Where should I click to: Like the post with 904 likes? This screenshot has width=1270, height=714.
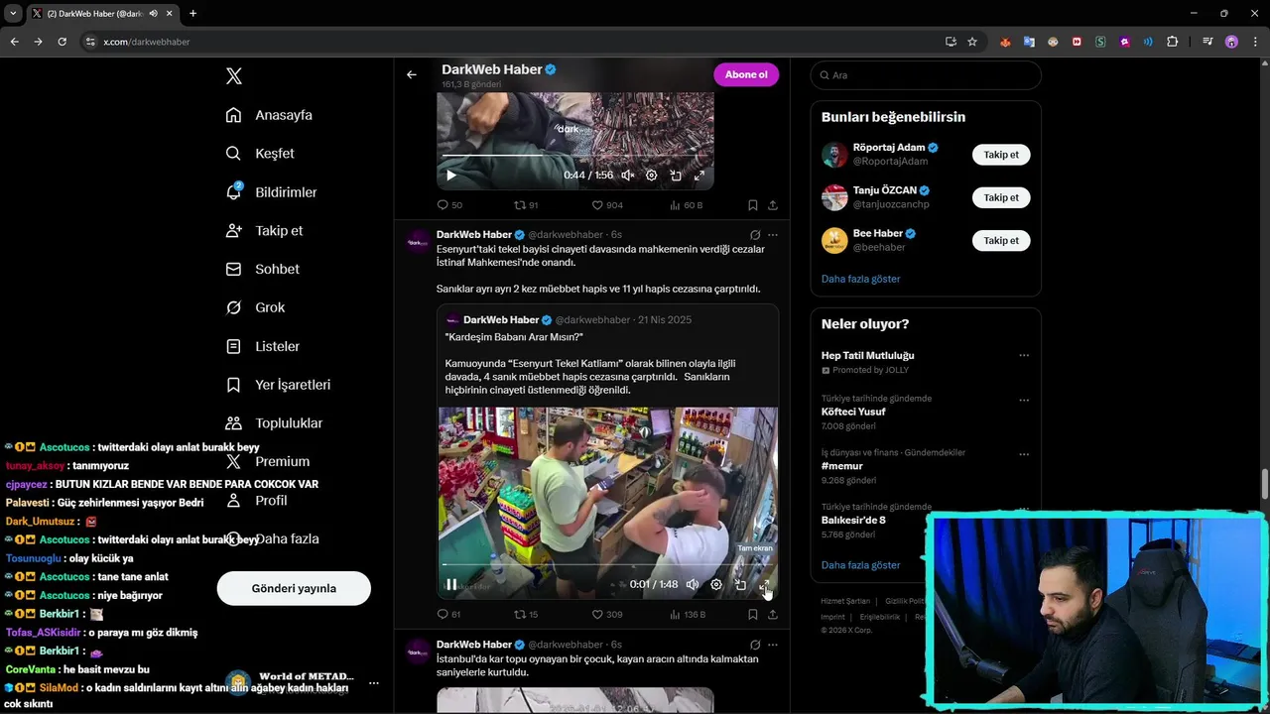pyautogui.click(x=607, y=205)
